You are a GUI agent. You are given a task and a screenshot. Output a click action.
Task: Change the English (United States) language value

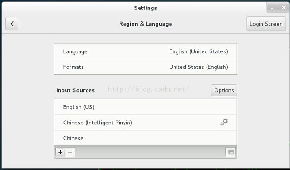[x=199, y=51]
